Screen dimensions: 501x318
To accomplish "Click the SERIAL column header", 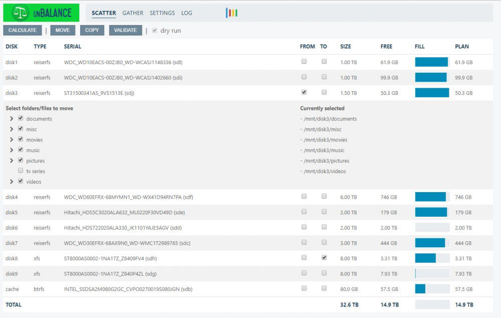I will click(73, 46).
